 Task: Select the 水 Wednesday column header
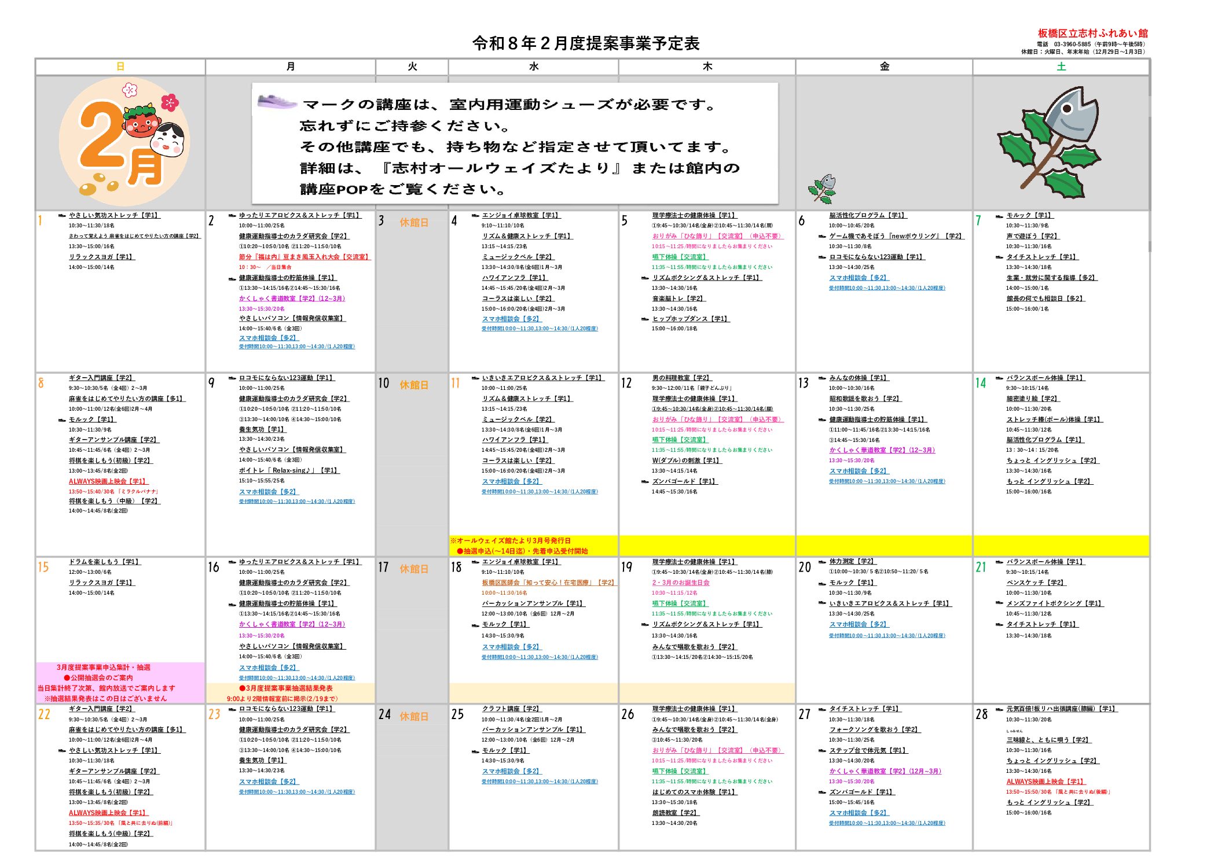click(533, 67)
